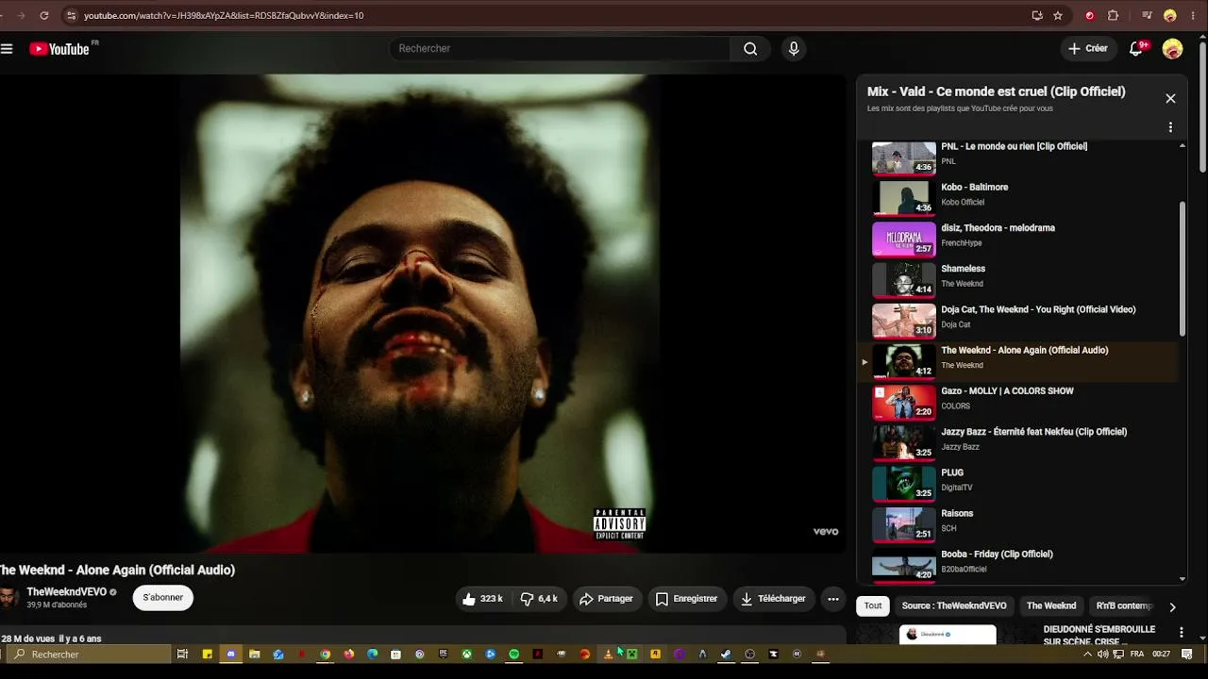Open the Chrome profile avatar
This screenshot has width=1208, height=679.
click(1170, 15)
